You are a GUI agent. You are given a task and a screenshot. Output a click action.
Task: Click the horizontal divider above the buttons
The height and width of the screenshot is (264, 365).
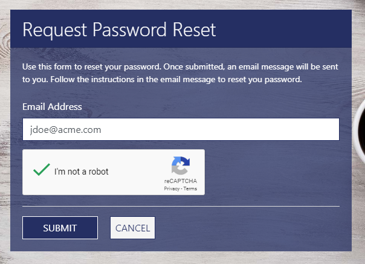[181, 206]
